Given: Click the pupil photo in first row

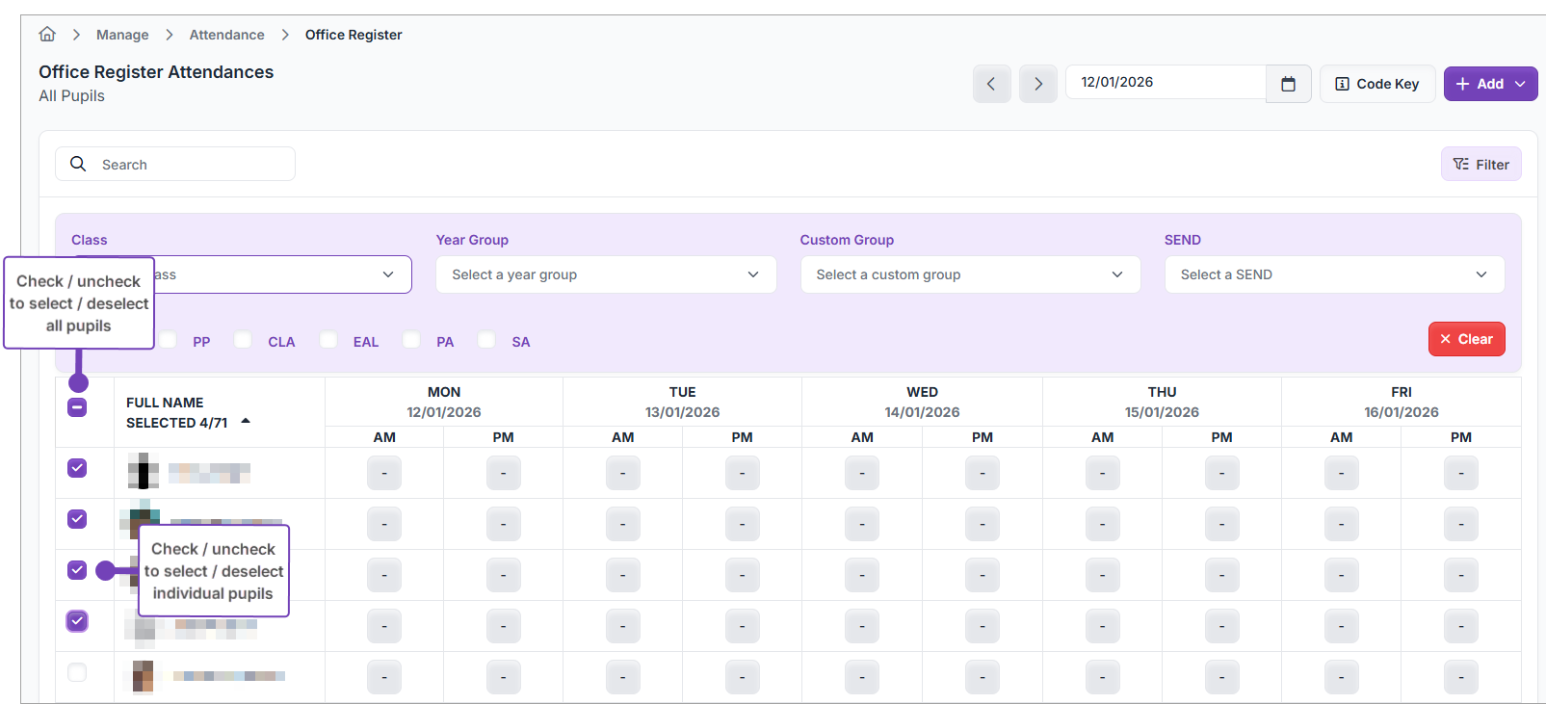Looking at the screenshot, I should (x=143, y=472).
